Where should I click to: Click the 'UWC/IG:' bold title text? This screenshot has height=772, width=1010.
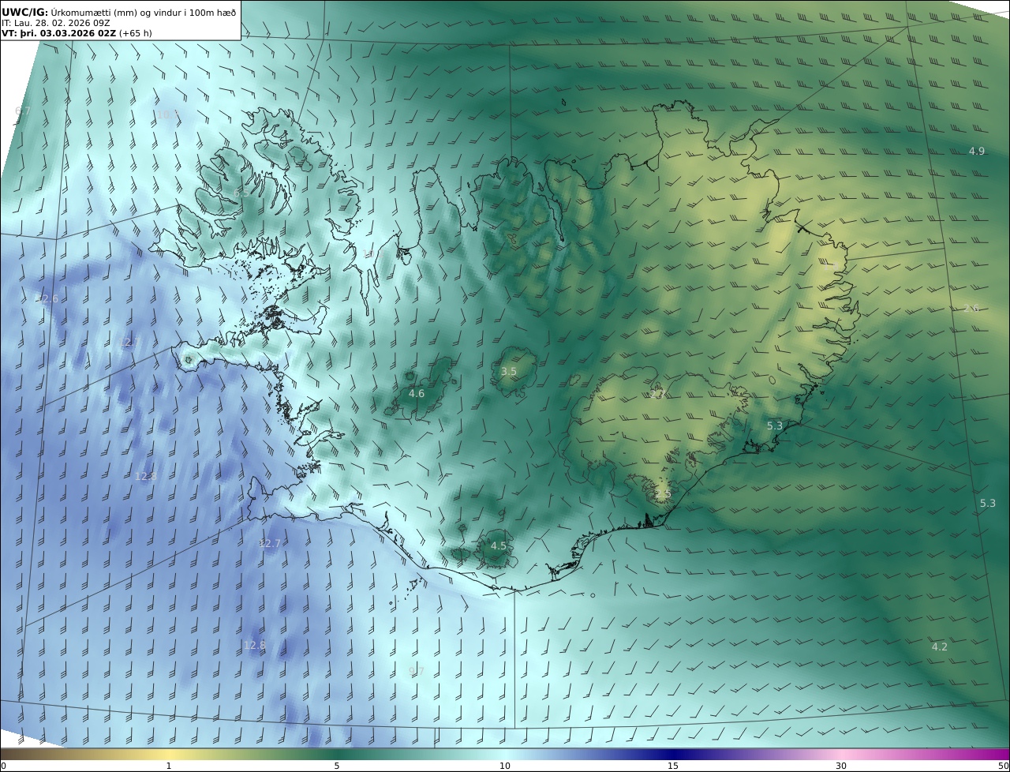click(25, 12)
